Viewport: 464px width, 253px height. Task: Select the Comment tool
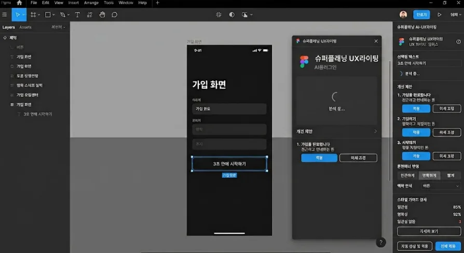tap(114, 15)
